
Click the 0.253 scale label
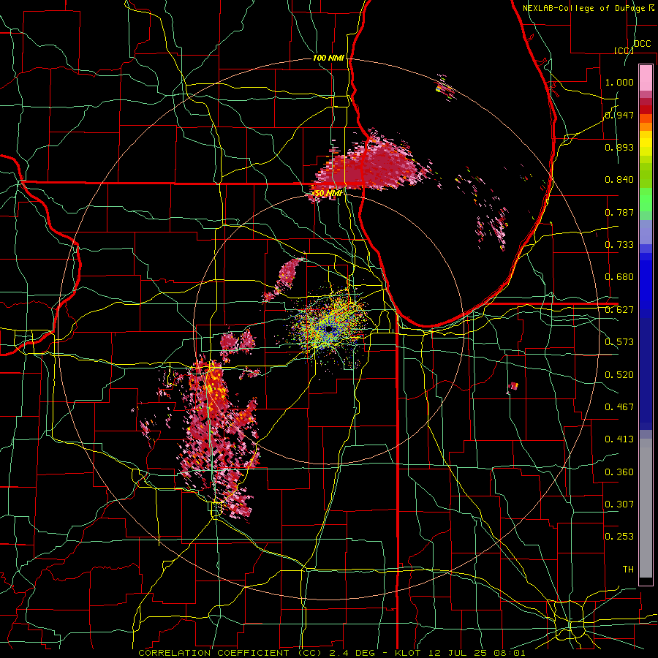point(619,537)
